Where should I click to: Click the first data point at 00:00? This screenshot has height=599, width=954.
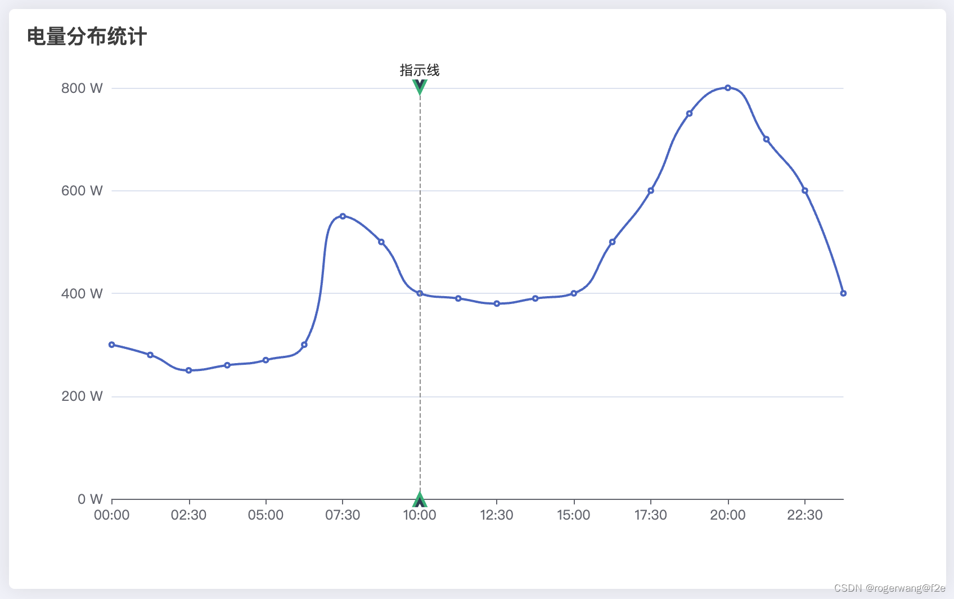tap(111, 344)
